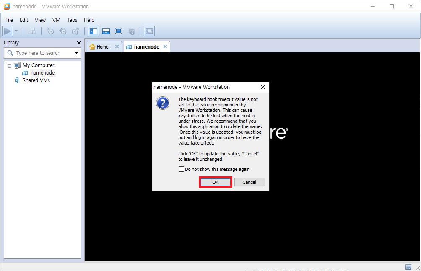421x271 pixels.
Task: Click OK in the keyboard hook dialog
Action: tap(216, 182)
